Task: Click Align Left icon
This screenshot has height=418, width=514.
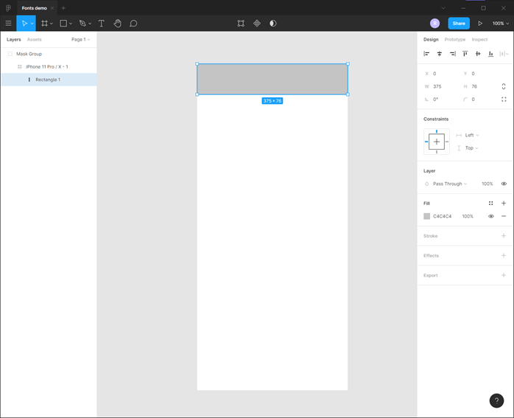Action: point(426,54)
